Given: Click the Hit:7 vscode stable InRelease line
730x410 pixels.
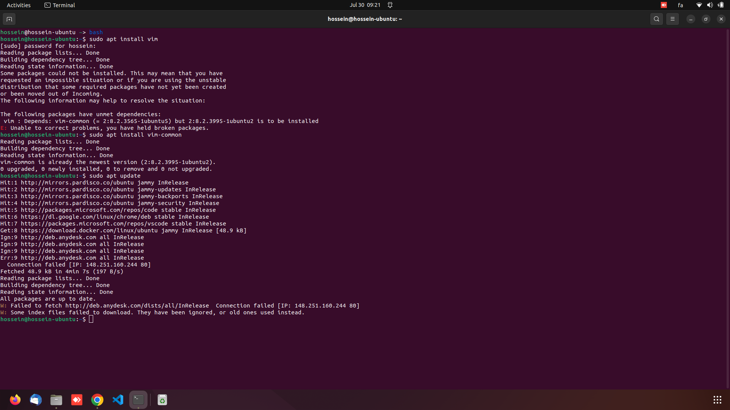Looking at the screenshot, I should pos(113,224).
